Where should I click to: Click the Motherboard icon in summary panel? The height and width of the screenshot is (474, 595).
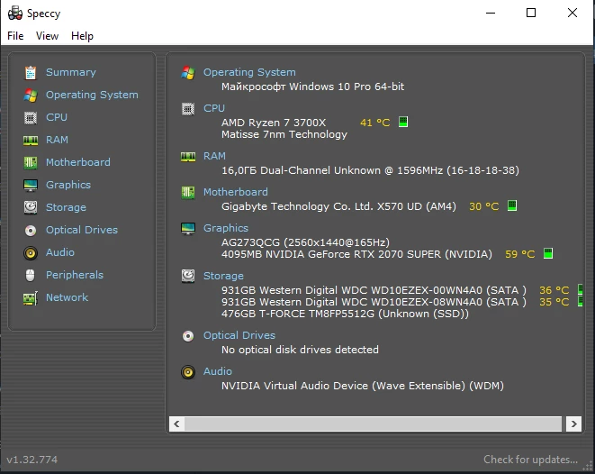point(188,193)
